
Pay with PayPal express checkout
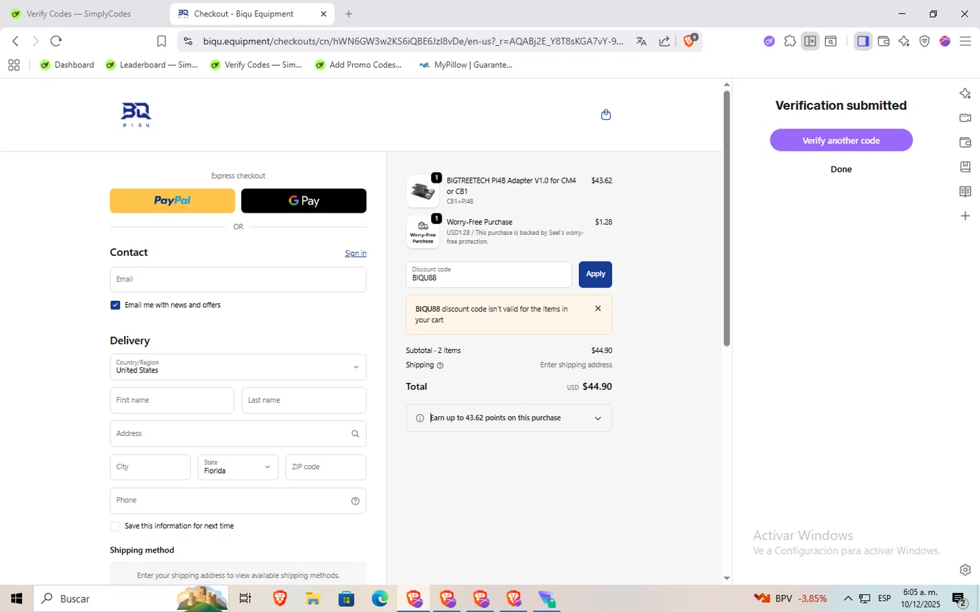pos(172,201)
